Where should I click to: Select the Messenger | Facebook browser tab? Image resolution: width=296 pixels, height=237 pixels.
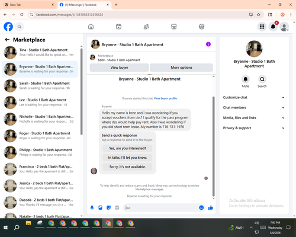(84, 5)
